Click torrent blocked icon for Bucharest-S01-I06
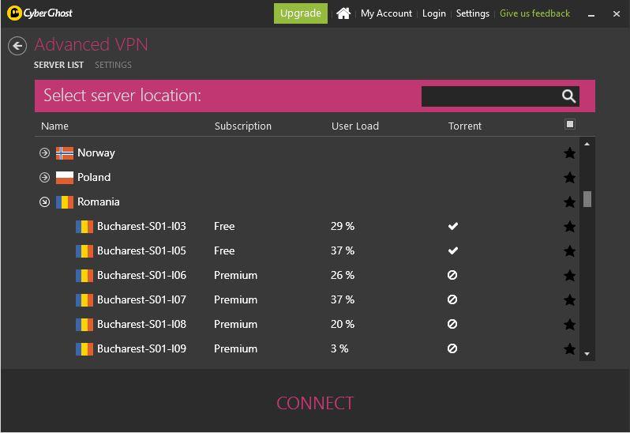The height and width of the screenshot is (433, 630). 452,275
